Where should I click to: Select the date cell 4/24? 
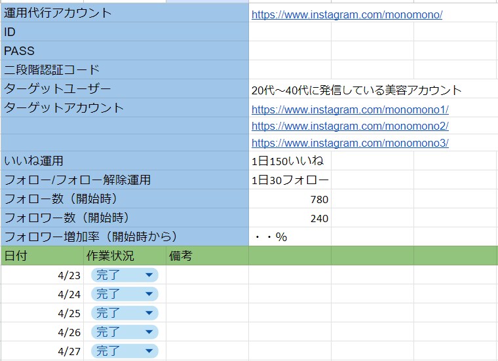click(42, 294)
